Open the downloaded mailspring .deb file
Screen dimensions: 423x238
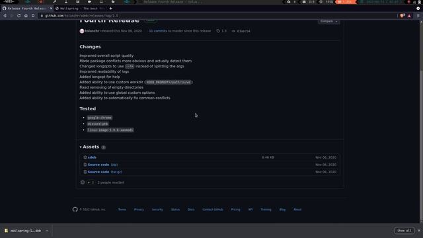23,231
